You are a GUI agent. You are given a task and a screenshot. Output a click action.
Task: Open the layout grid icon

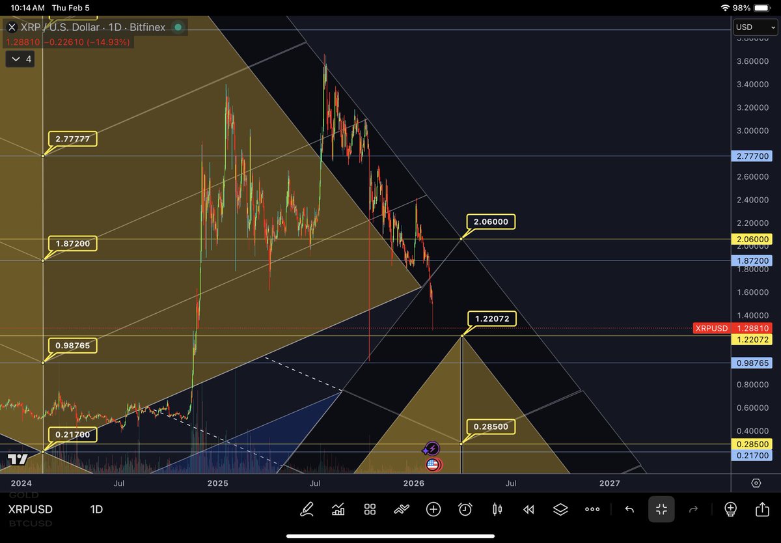[370, 510]
